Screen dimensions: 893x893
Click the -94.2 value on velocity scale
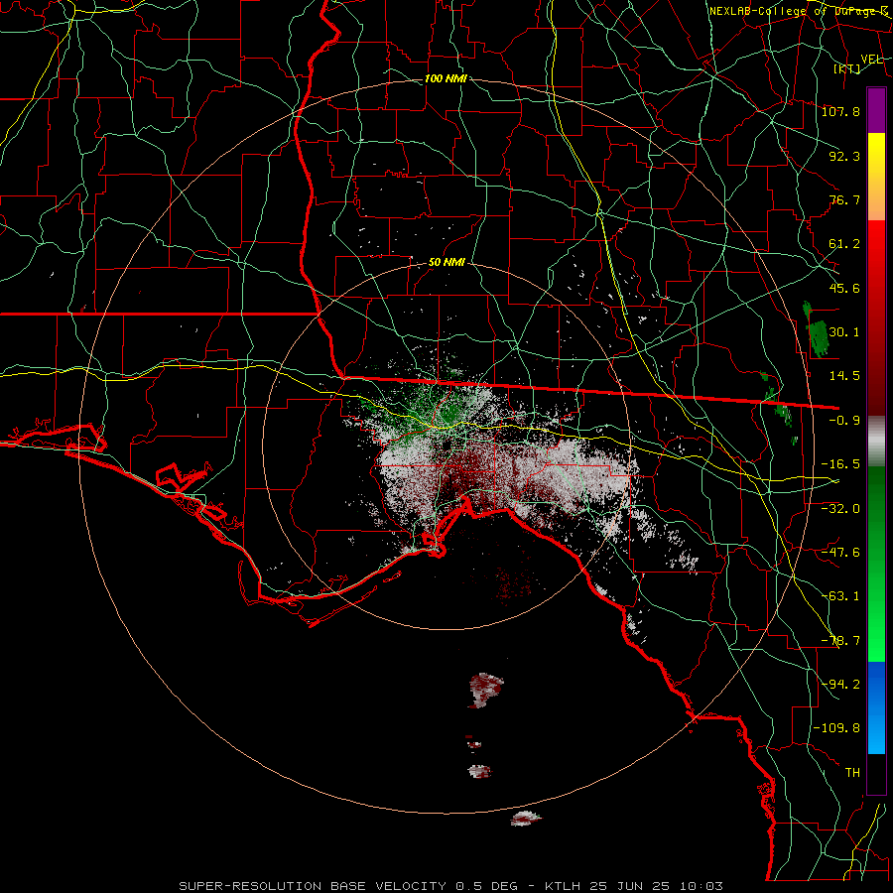coord(840,684)
